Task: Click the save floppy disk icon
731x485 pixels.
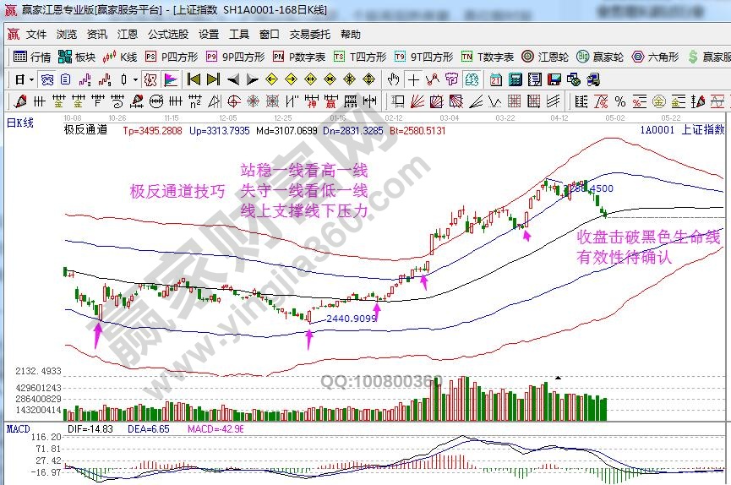Action: 553,79
